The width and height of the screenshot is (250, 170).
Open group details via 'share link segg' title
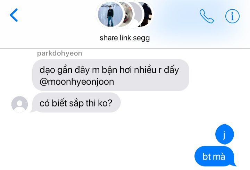pyautogui.click(x=125, y=38)
